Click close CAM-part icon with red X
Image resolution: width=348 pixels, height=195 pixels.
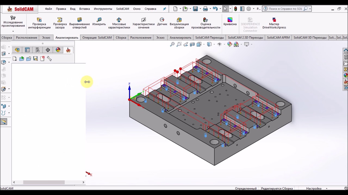[x=42, y=58]
